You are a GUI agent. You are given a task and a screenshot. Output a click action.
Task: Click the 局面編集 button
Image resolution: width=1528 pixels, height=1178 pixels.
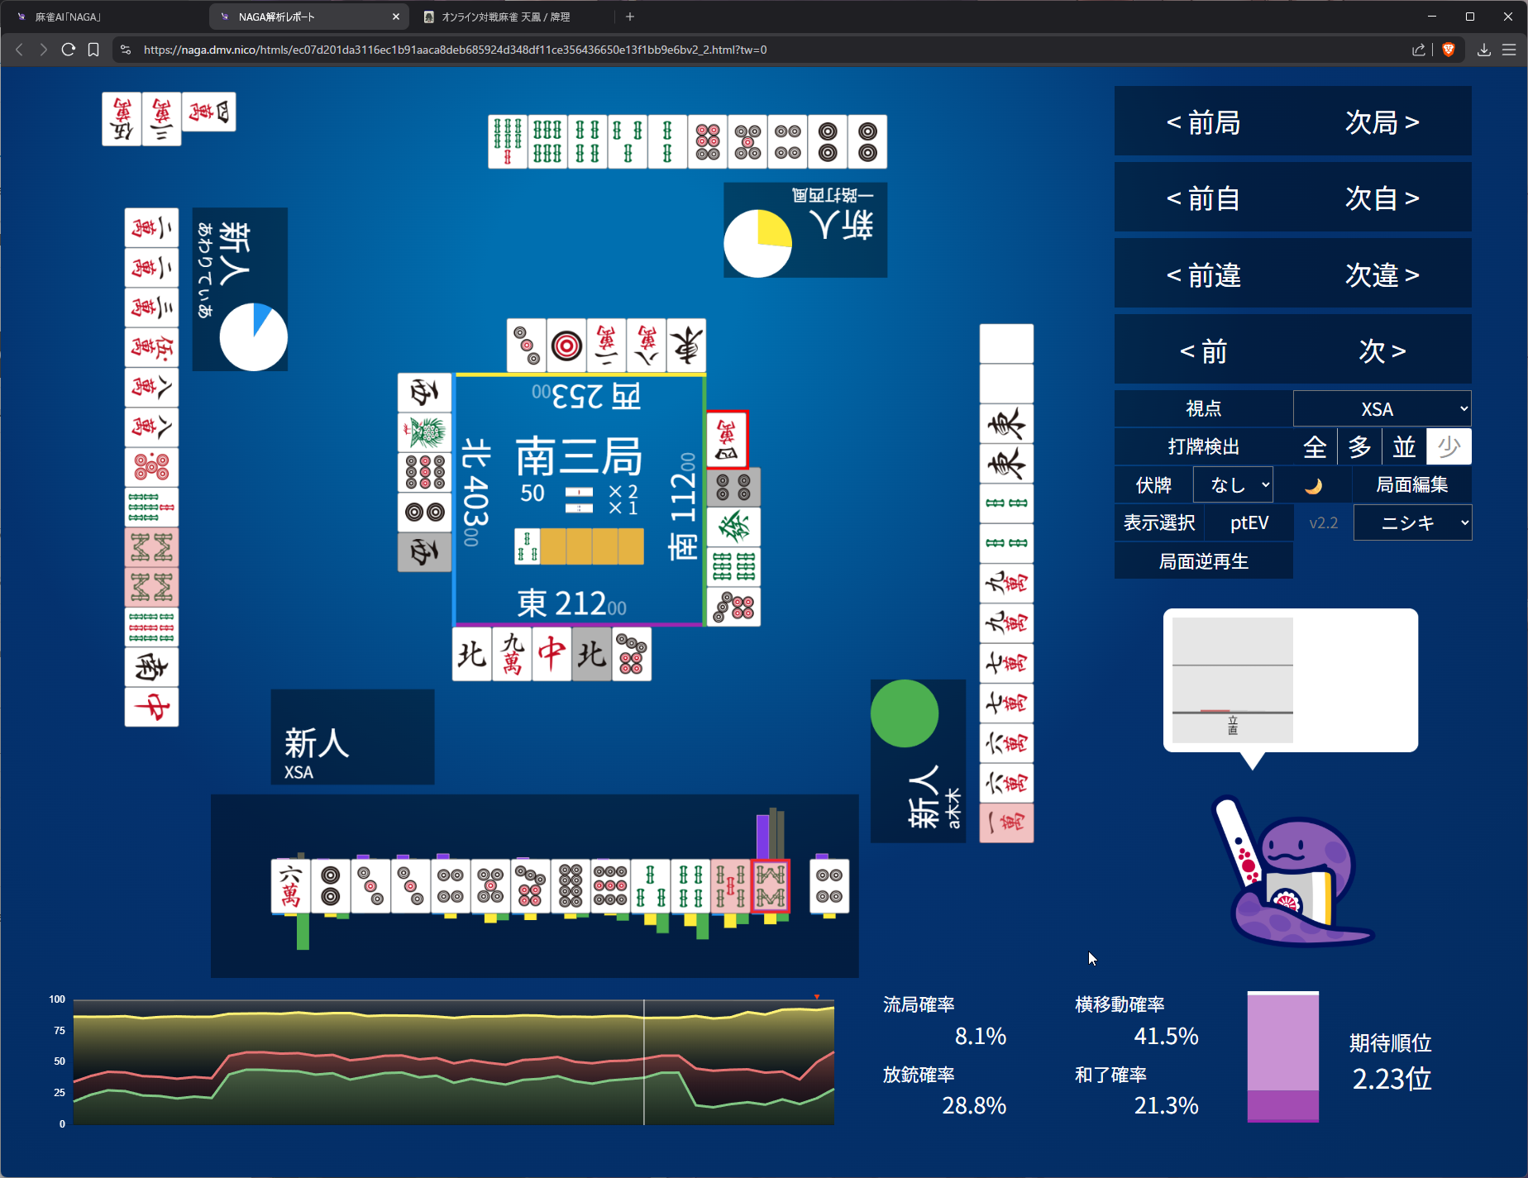(1411, 485)
